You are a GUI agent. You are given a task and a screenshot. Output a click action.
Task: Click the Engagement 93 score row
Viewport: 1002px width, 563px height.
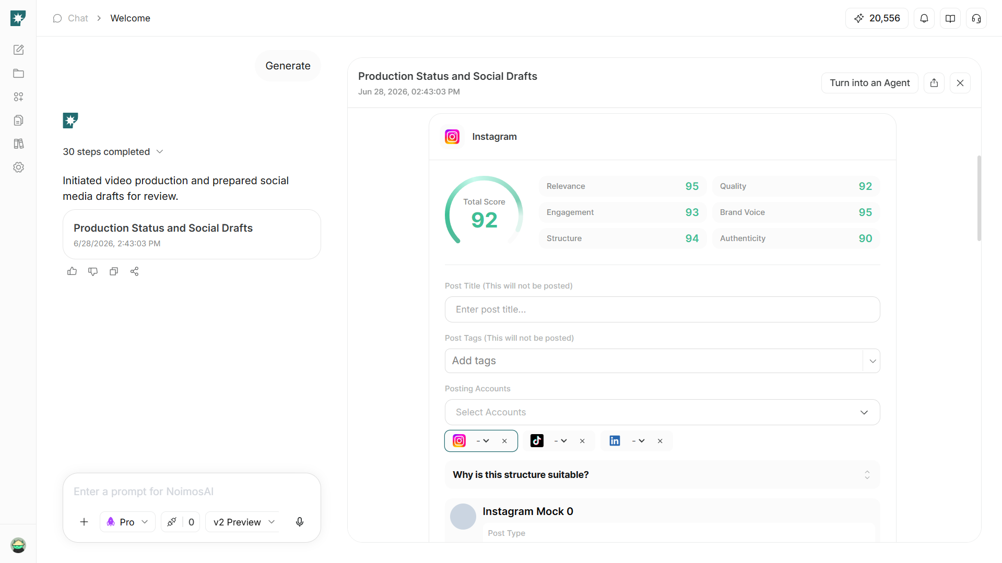(622, 212)
